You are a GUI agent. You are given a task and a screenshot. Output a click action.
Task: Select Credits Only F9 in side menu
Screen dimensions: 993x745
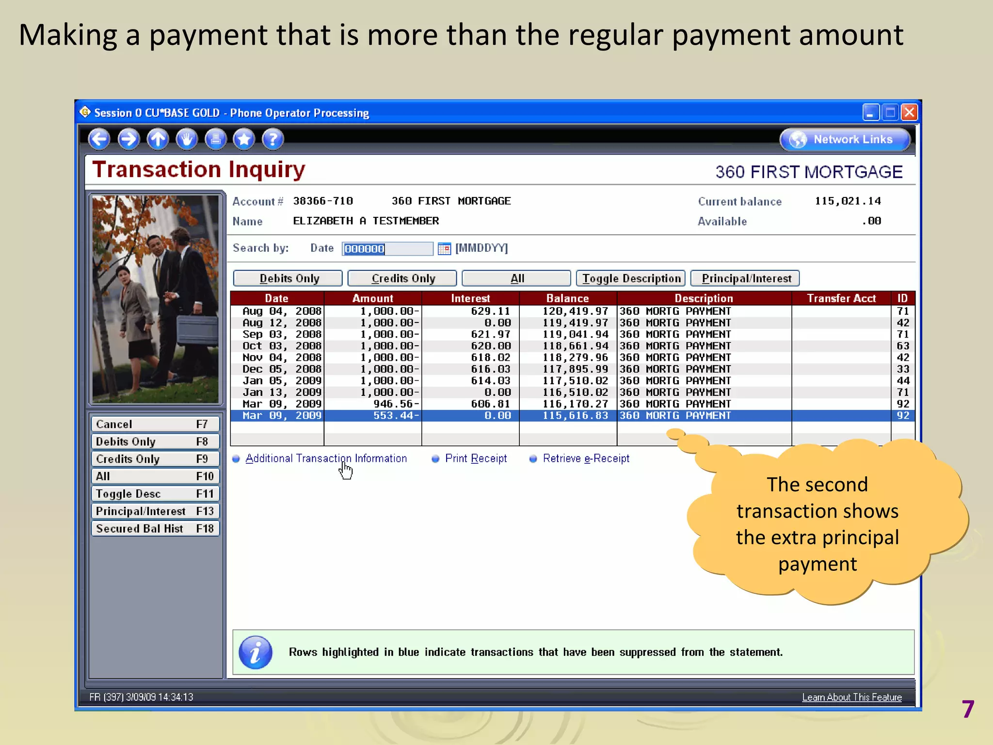pyautogui.click(x=155, y=459)
